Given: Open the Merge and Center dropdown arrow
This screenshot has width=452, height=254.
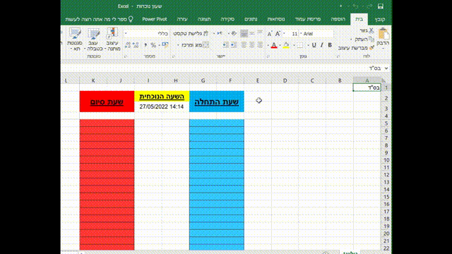Looking at the screenshot, I should coord(178,45).
